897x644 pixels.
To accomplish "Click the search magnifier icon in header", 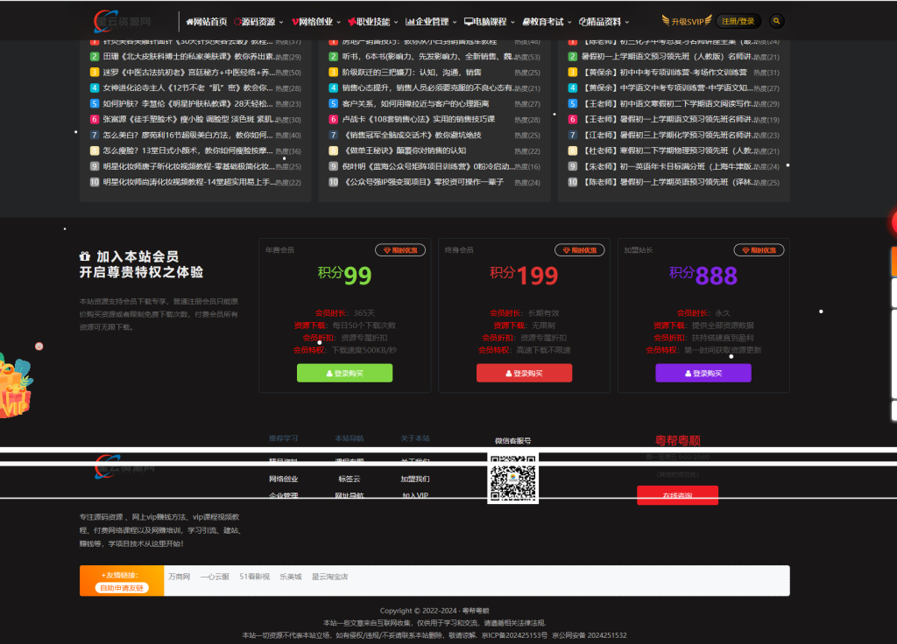I will click(x=776, y=21).
